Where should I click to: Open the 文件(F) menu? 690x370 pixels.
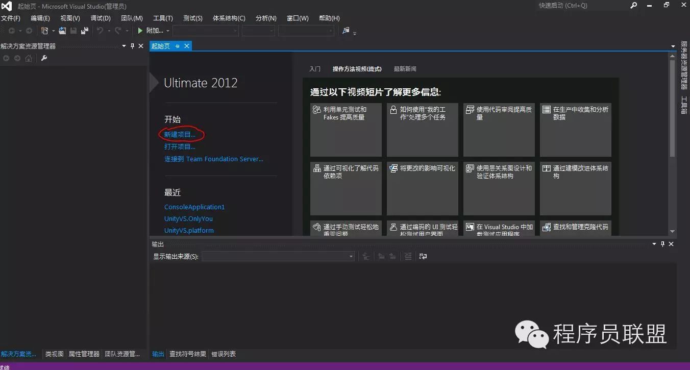pyautogui.click(x=11, y=18)
